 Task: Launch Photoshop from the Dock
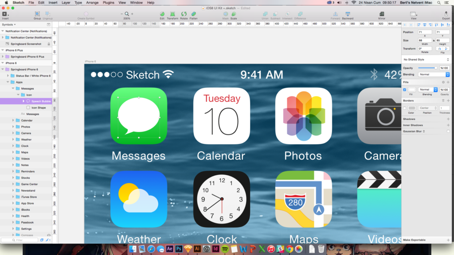click(x=179, y=249)
